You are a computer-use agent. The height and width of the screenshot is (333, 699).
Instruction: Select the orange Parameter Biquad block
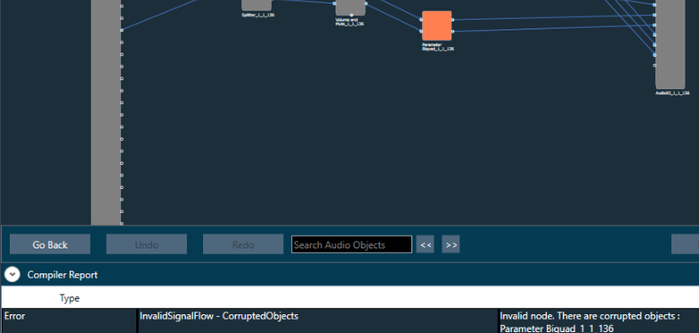tap(437, 26)
